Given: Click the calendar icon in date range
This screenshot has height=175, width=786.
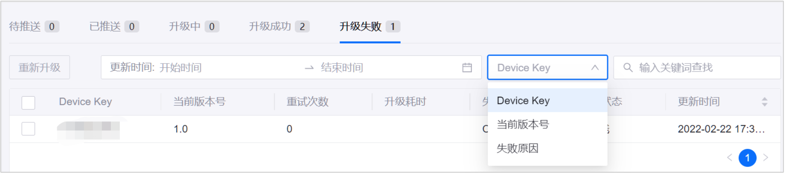Looking at the screenshot, I should point(467,68).
